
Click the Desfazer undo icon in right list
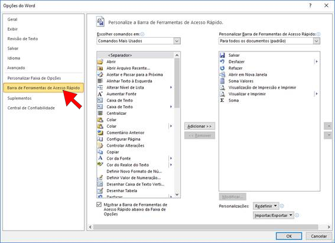(222, 61)
